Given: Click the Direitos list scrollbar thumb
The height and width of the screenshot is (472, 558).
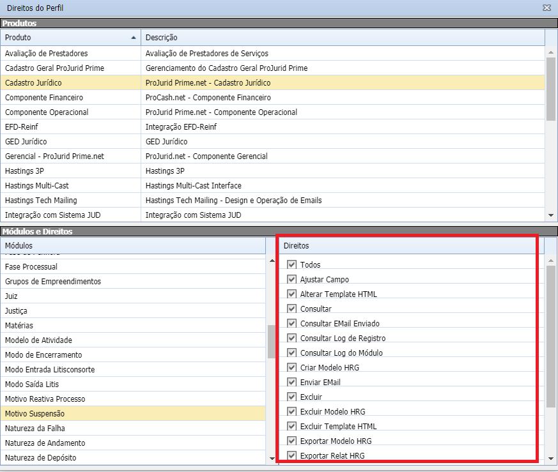Looking at the screenshot, I should pyautogui.click(x=551, y=336).
